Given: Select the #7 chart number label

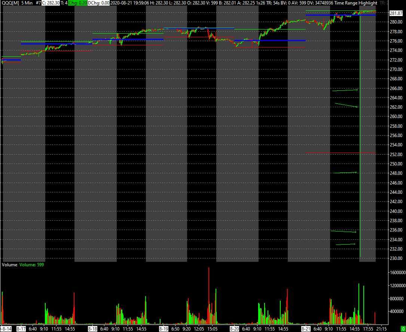Looking at the screenshot, I should (x=38, y=3).
